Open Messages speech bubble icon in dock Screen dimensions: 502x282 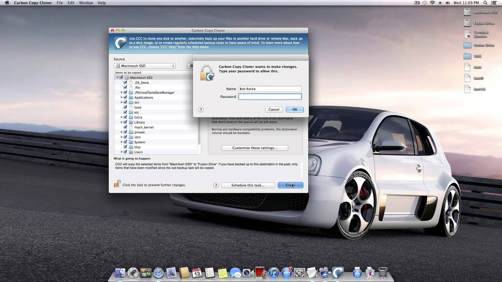point(235,273)
